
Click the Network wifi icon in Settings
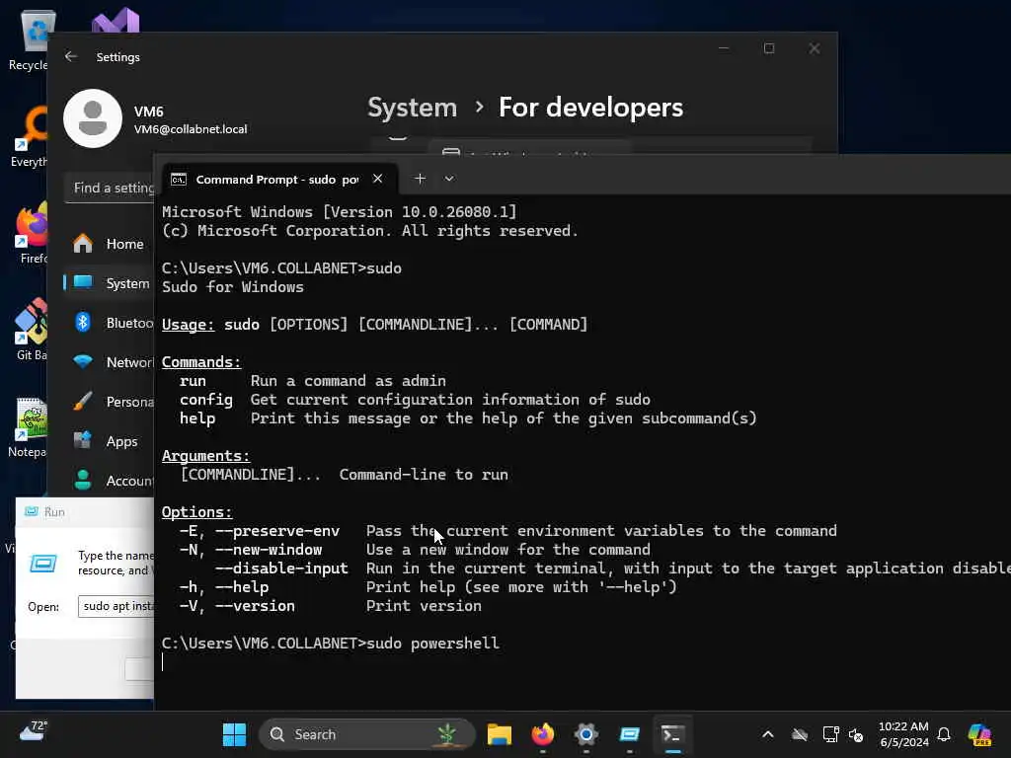[x=83, y=361]
